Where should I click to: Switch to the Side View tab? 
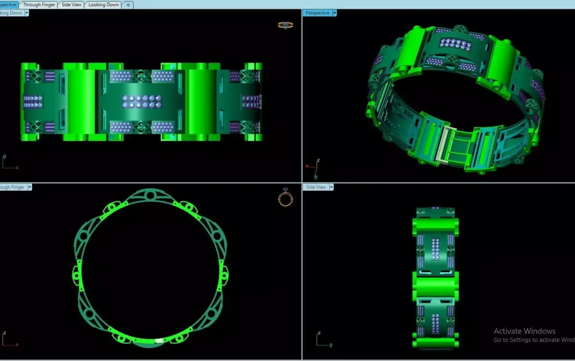(x=72, y=5)
